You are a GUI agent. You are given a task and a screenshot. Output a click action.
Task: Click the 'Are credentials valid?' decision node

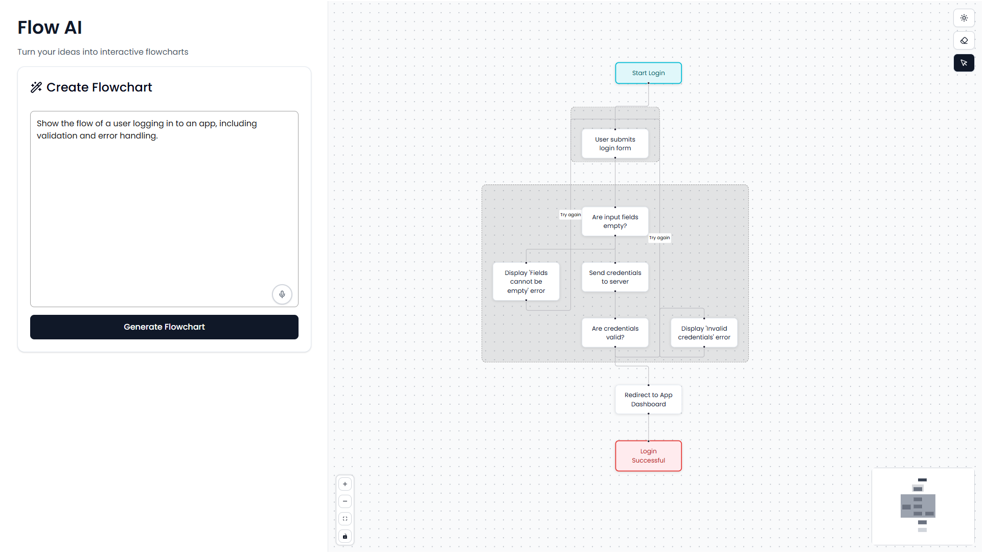[615, 333]
